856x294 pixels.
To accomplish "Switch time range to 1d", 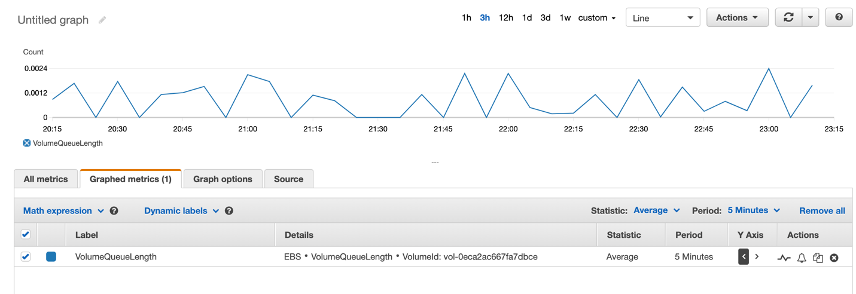I will point(526,18).
